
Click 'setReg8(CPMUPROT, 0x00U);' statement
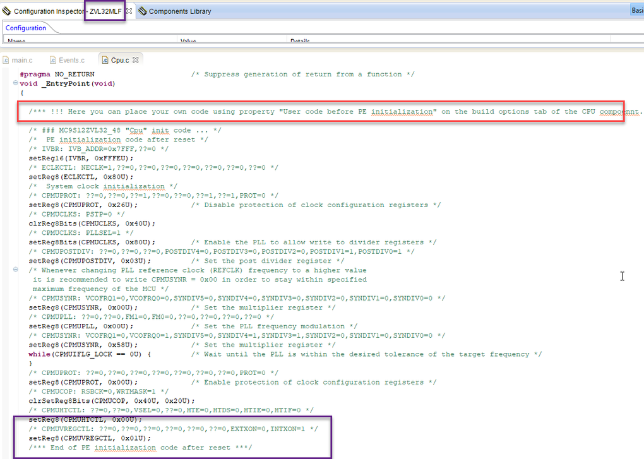[83, 382]
